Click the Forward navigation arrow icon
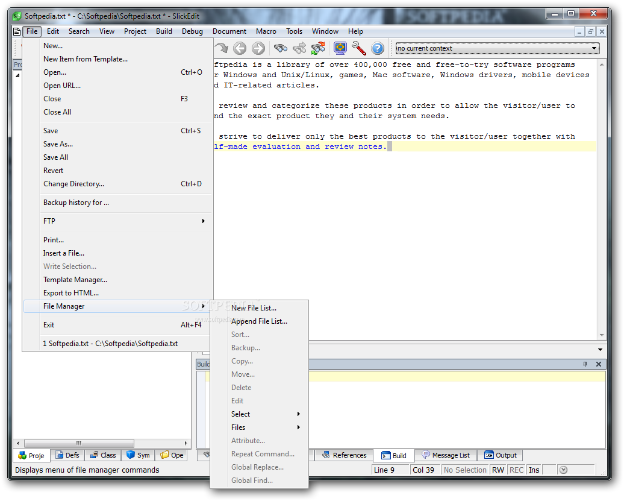The width and height of the screenshot is (624, 501). pyautogui.click(x=258, y=48)
